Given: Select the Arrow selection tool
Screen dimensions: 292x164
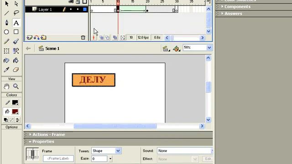Looking at the screenshot, I should coord(7,4).
